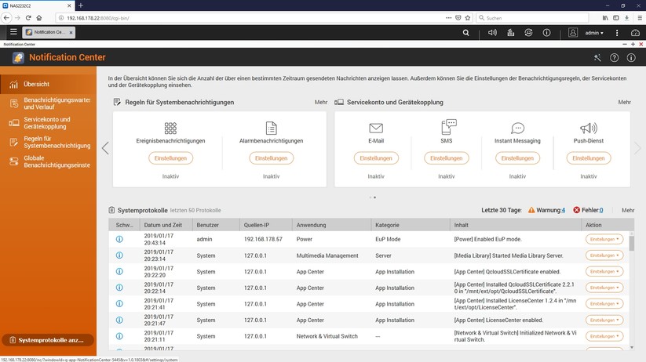The height and width of the screenshot is (362, 646).
Task: Expand Einstellungen dropdown for Media Library row
Action: [604, 255]
